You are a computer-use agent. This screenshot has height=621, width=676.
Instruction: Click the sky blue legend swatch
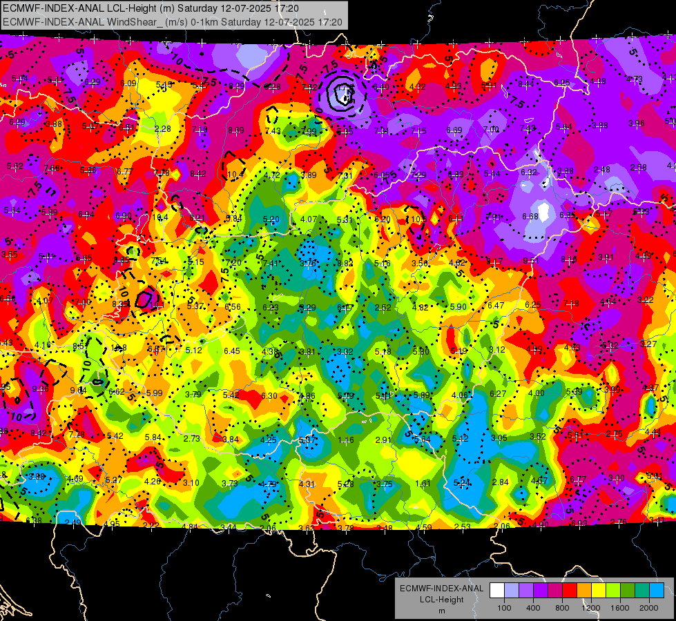click(x=656, y=591)
